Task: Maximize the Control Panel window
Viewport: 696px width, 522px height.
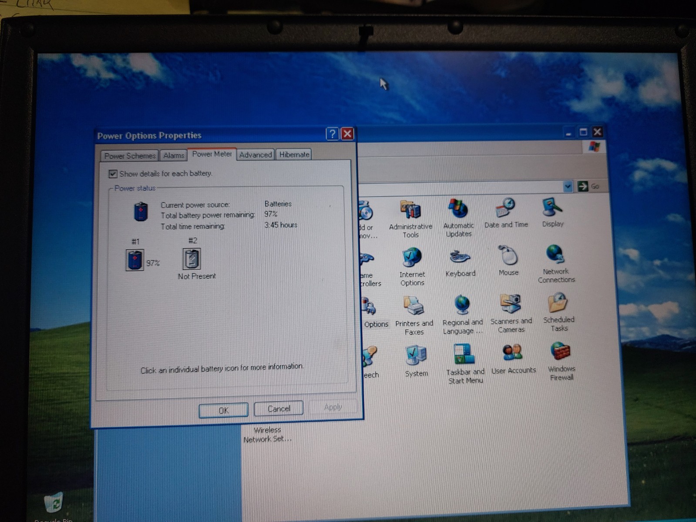Action: click(x=583, y=132)
